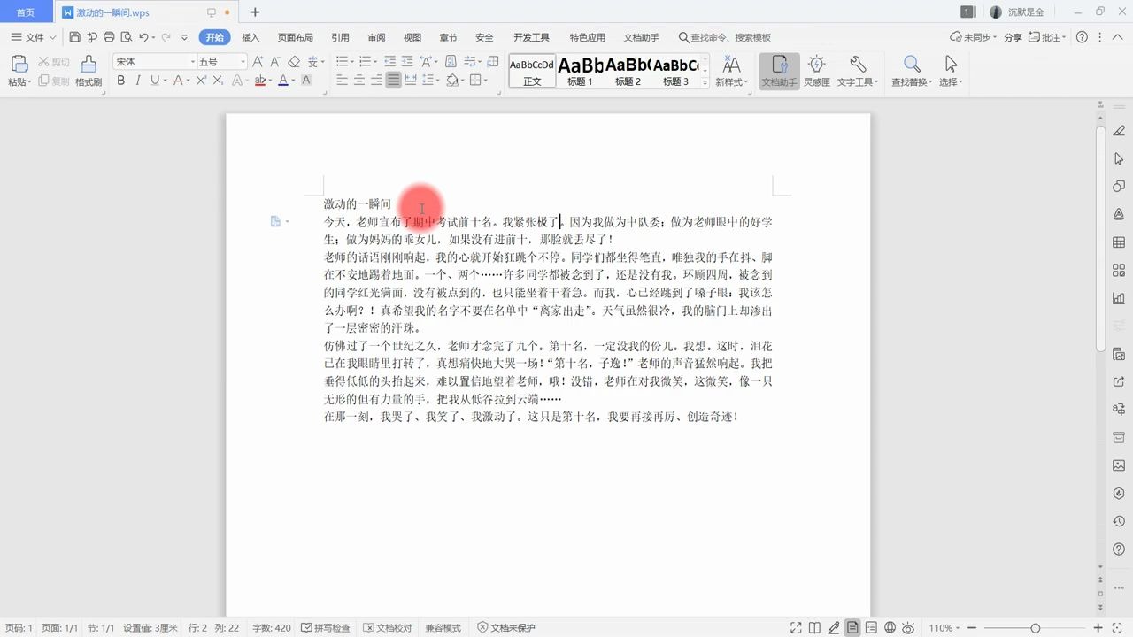Click the table grid icon in right sidebar
The height and width of the screenshot is (637, 1133).
click(1119, 242)
